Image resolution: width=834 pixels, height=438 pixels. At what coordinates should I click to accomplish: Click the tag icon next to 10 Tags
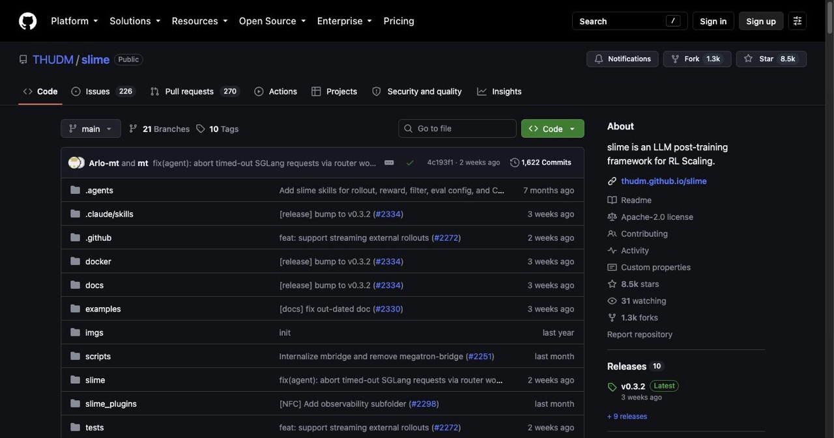tap(201, 129)
